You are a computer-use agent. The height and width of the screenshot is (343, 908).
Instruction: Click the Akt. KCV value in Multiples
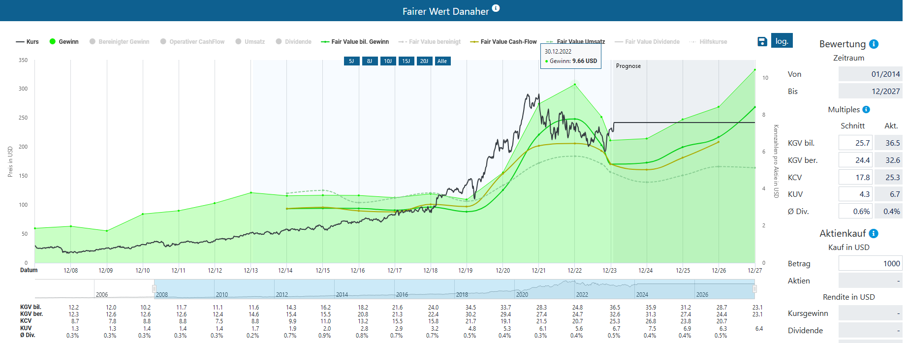(888, 177)
